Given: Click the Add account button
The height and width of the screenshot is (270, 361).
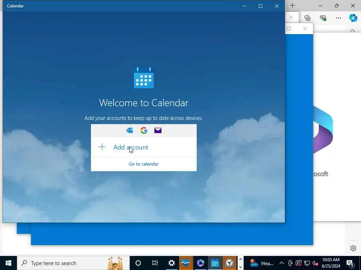Looking at the screenshot, I should (144, 147).
